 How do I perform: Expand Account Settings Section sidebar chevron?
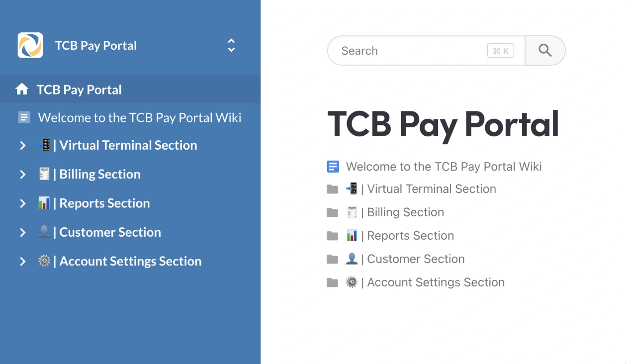pyautogui.click(x=22, y=261)
